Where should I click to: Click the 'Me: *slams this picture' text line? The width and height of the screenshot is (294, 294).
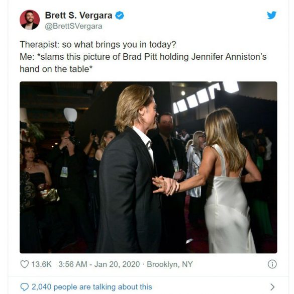pyautogui.click(x=143, y=57)
